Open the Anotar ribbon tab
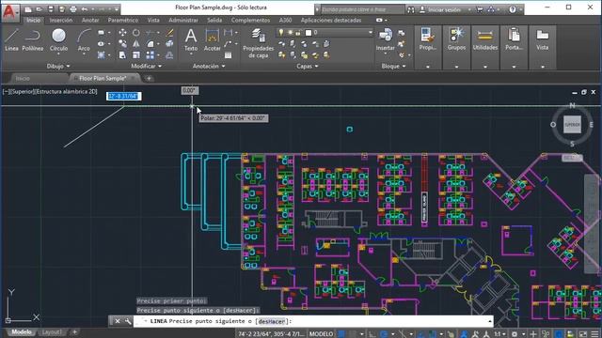Image resolution: width=602 pixels, height=338 pixels. [x=90, y=20]
